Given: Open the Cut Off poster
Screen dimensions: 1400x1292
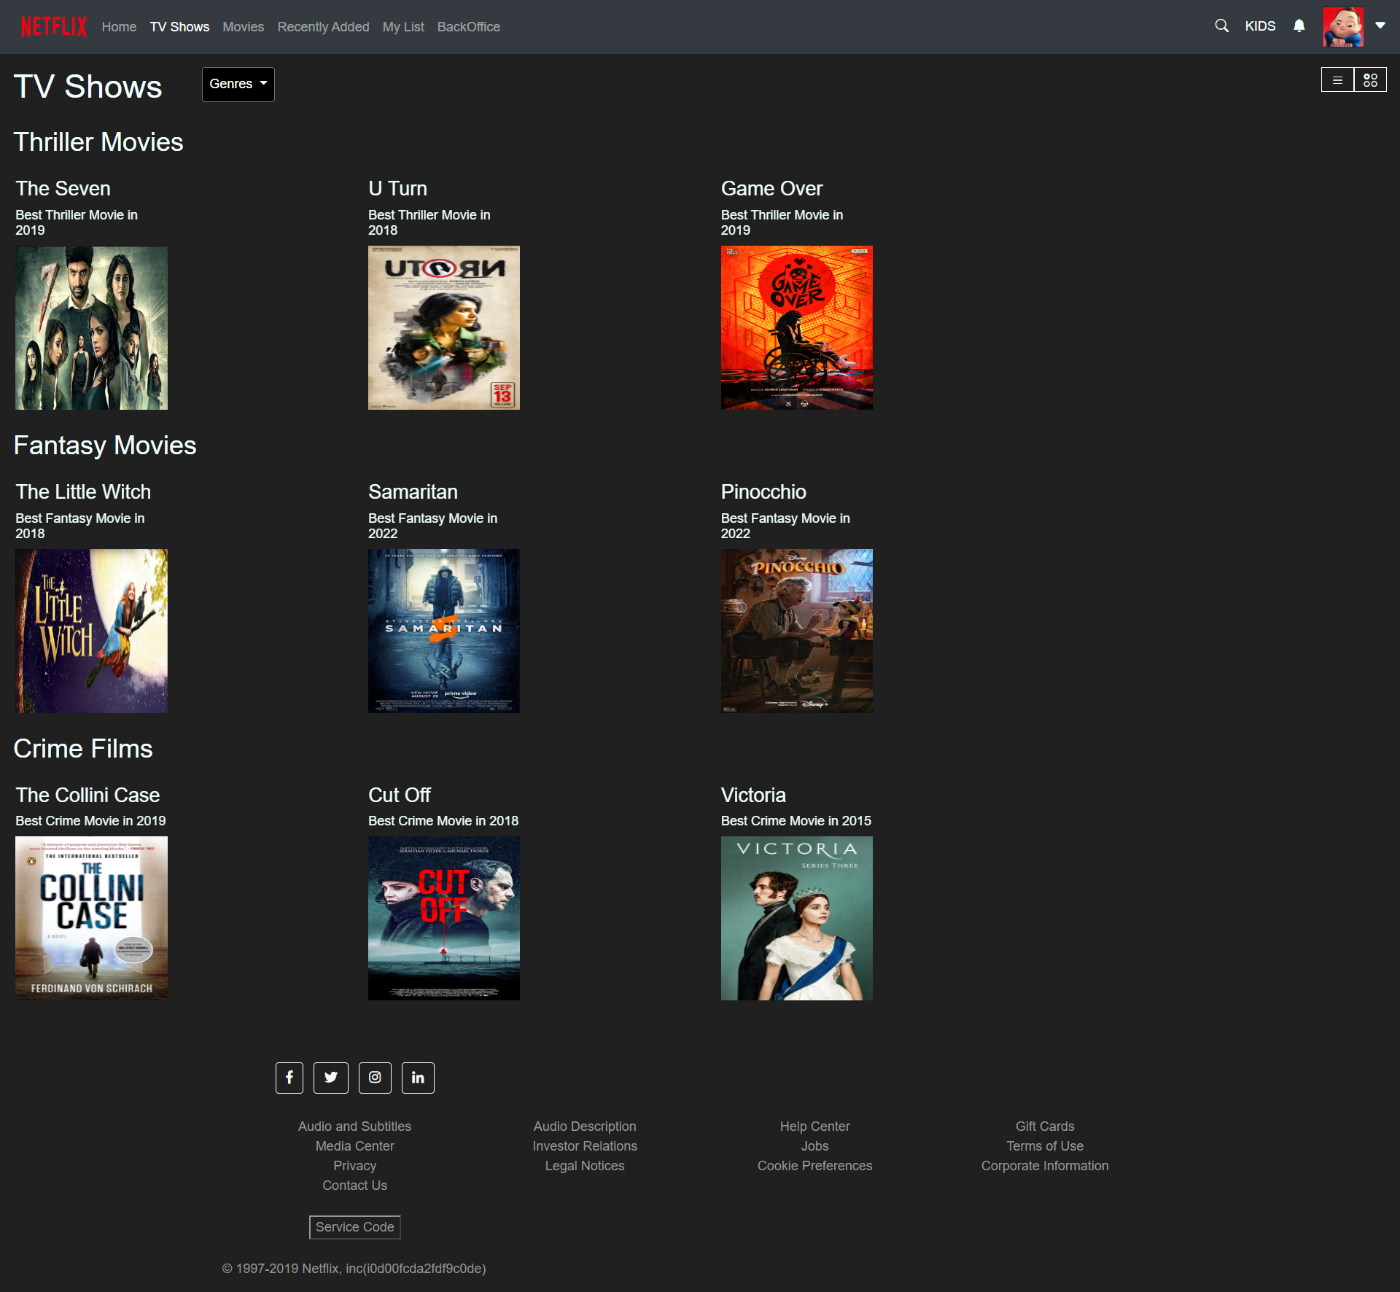Looking at the screenshot, I should pyautogui.click(x=444, y=919).
